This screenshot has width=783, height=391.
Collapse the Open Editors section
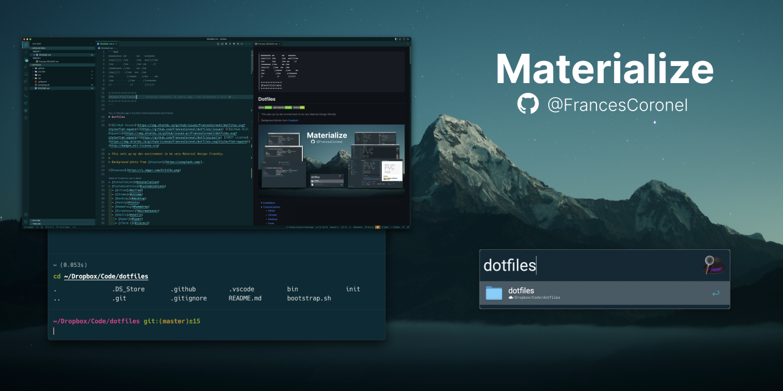62,48
